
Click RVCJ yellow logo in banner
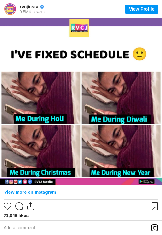coord(79,28)
